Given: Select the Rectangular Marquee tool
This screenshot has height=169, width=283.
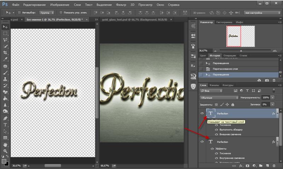Looking at the screenshot, I should (5, 33).
